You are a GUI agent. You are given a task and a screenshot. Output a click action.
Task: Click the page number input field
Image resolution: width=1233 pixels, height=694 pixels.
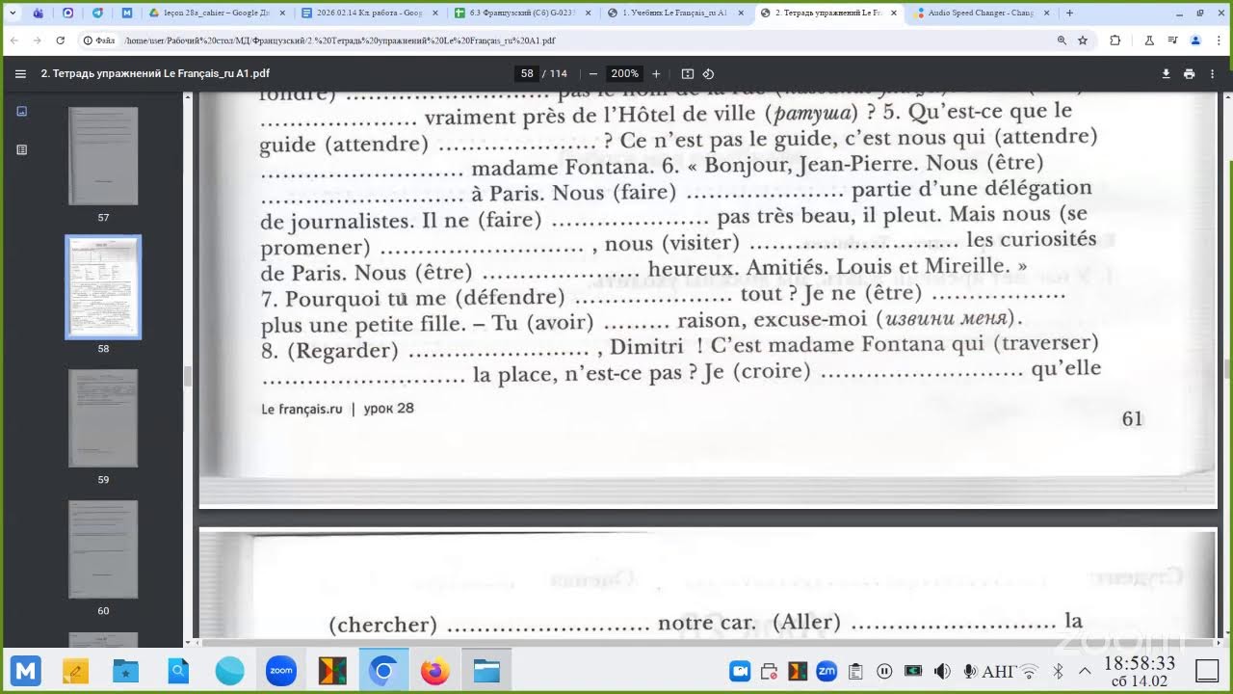coord(527,73)
